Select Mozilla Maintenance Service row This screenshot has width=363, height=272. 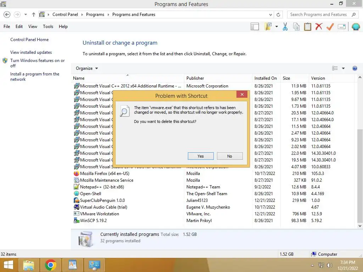coord(213,180)
